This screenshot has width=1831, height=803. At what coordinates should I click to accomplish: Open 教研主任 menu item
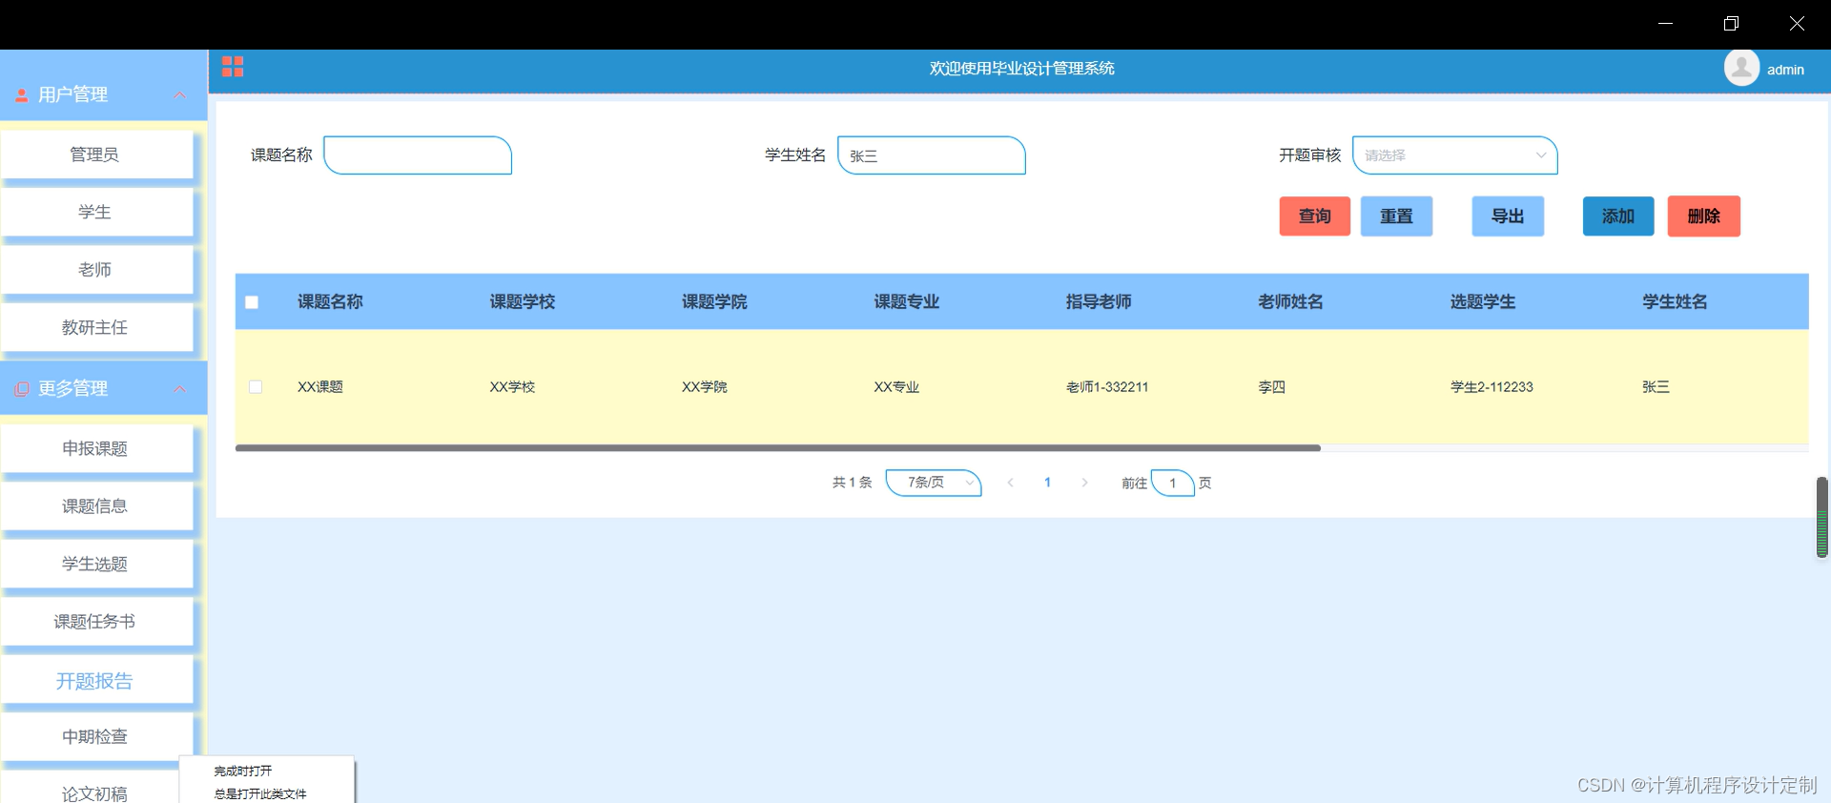tap(96, 327)
